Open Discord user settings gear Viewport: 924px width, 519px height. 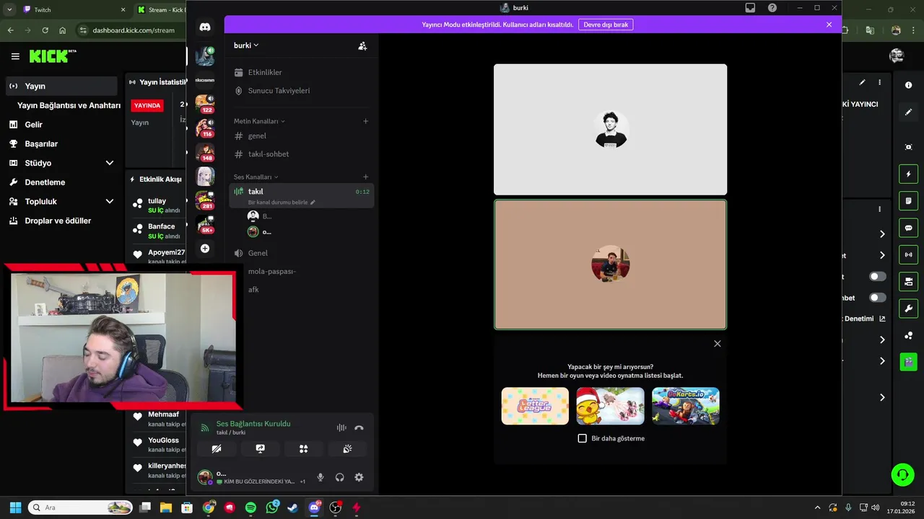point(359,477)
